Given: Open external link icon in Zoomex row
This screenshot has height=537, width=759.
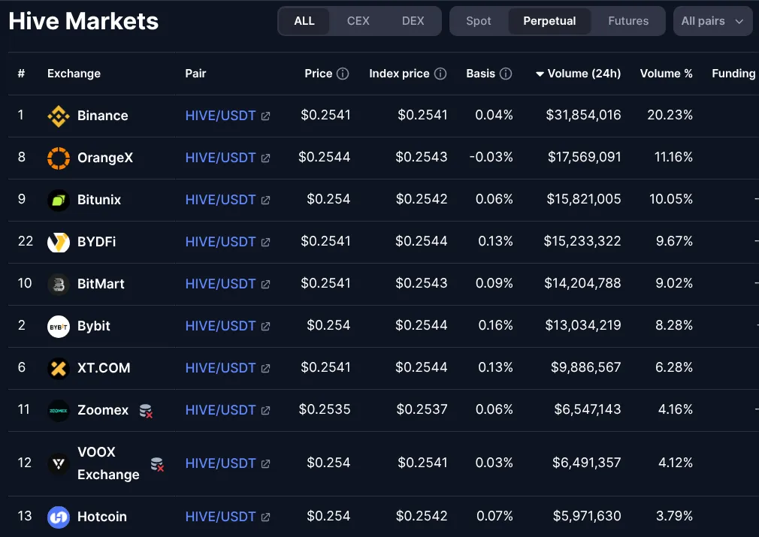Looking at the screenshot, I should pos(266,411).
